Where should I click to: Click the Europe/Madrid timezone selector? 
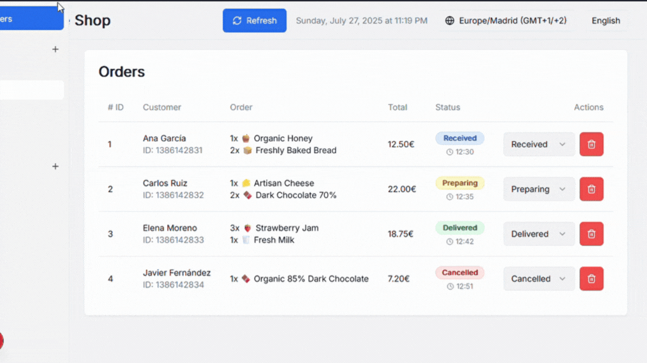(507, 21)
